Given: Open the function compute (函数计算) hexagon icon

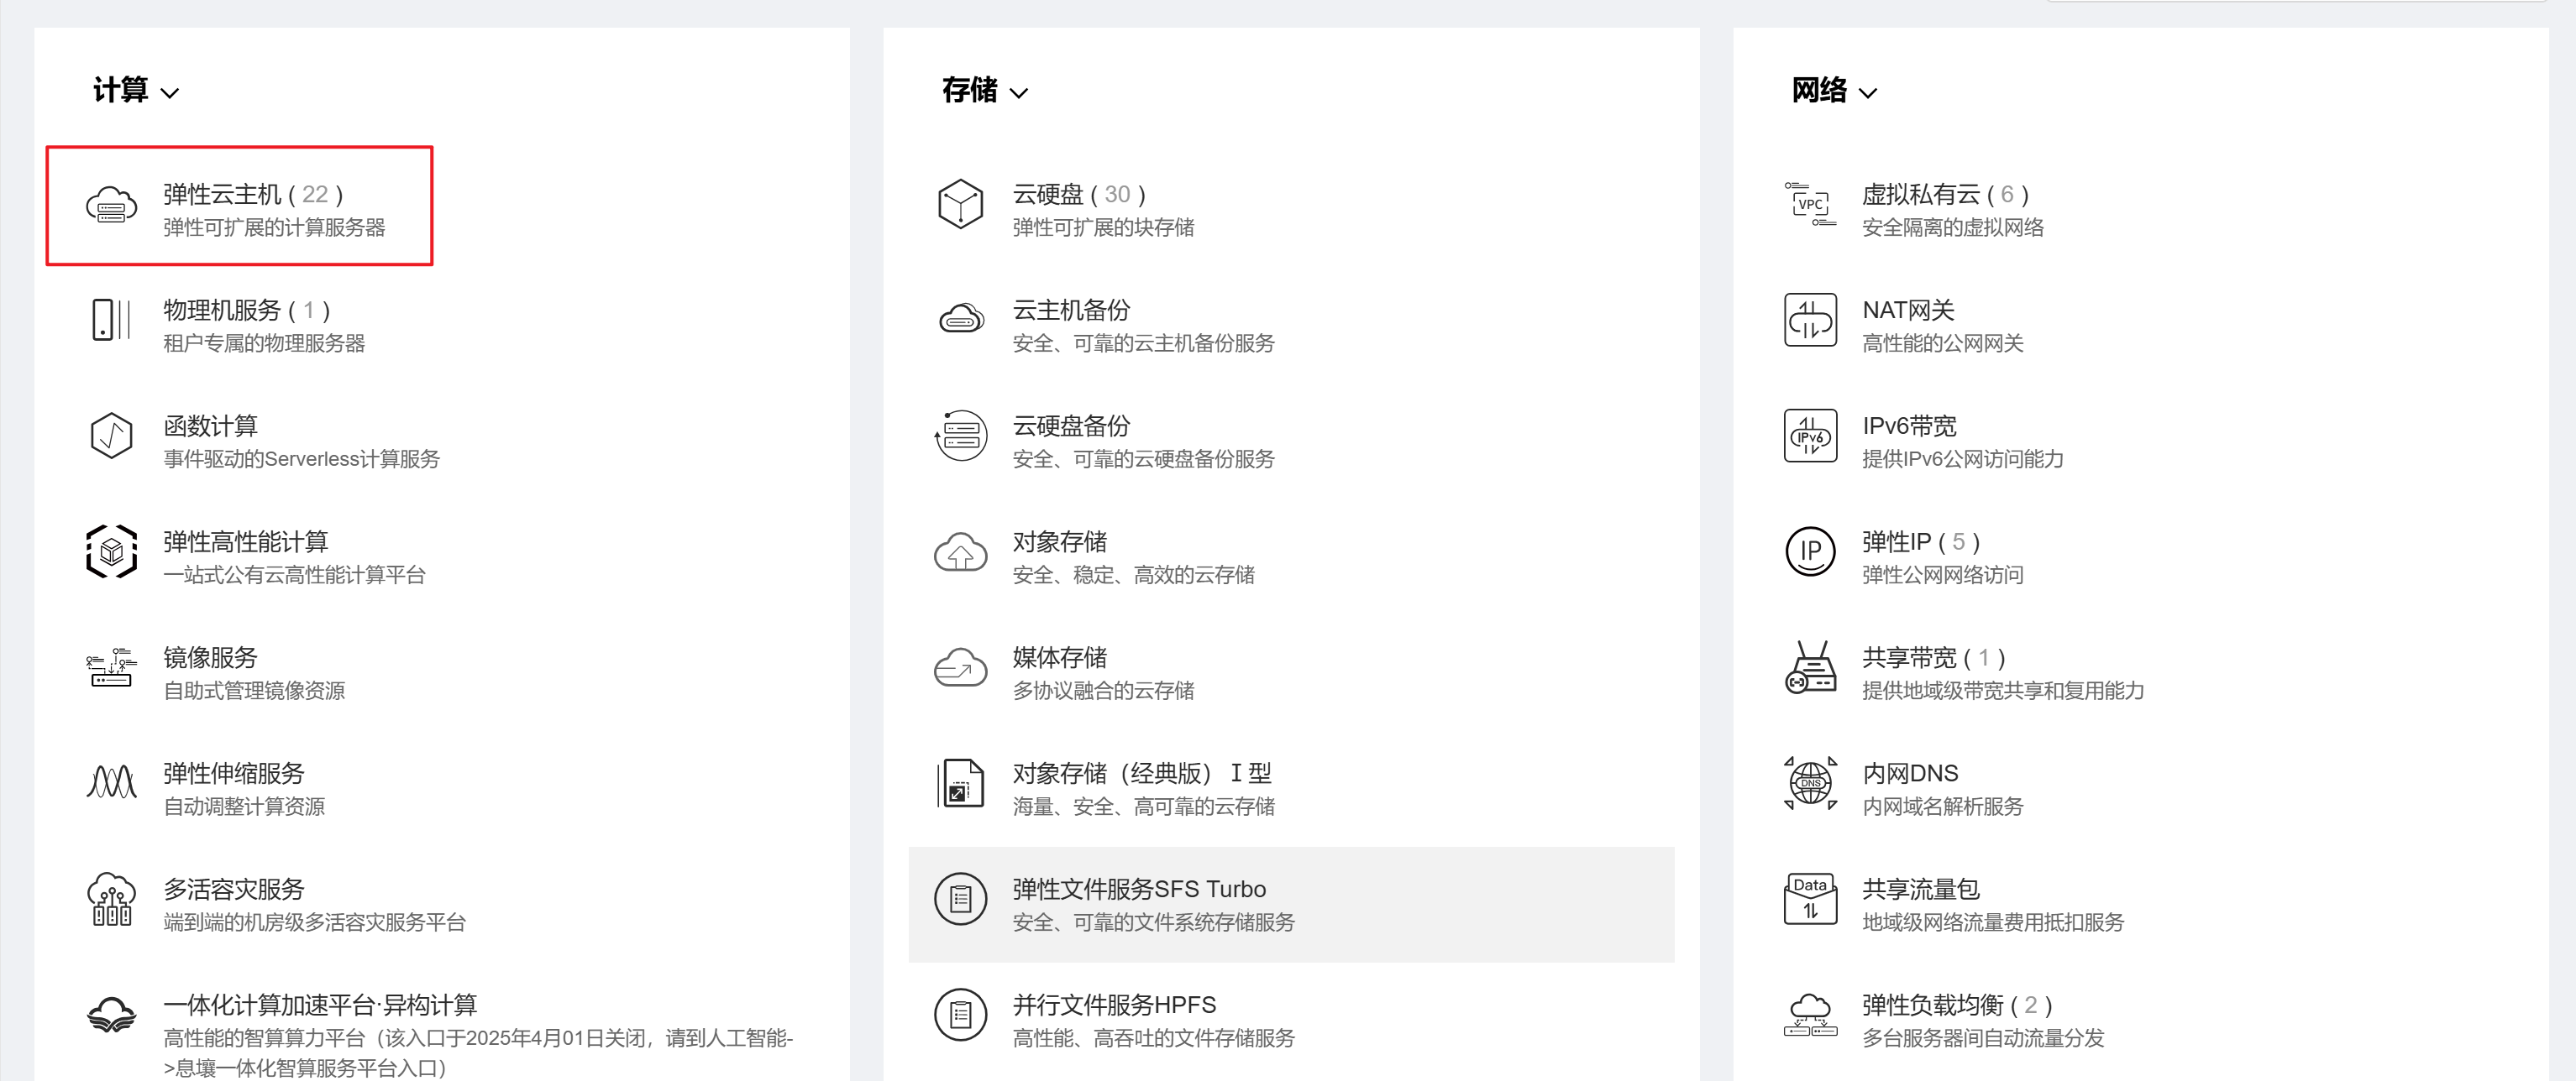Looking at the screenshot, I should [111, 436].
